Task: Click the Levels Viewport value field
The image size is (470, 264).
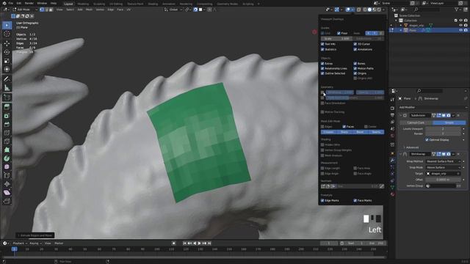Action: point(443,129)
